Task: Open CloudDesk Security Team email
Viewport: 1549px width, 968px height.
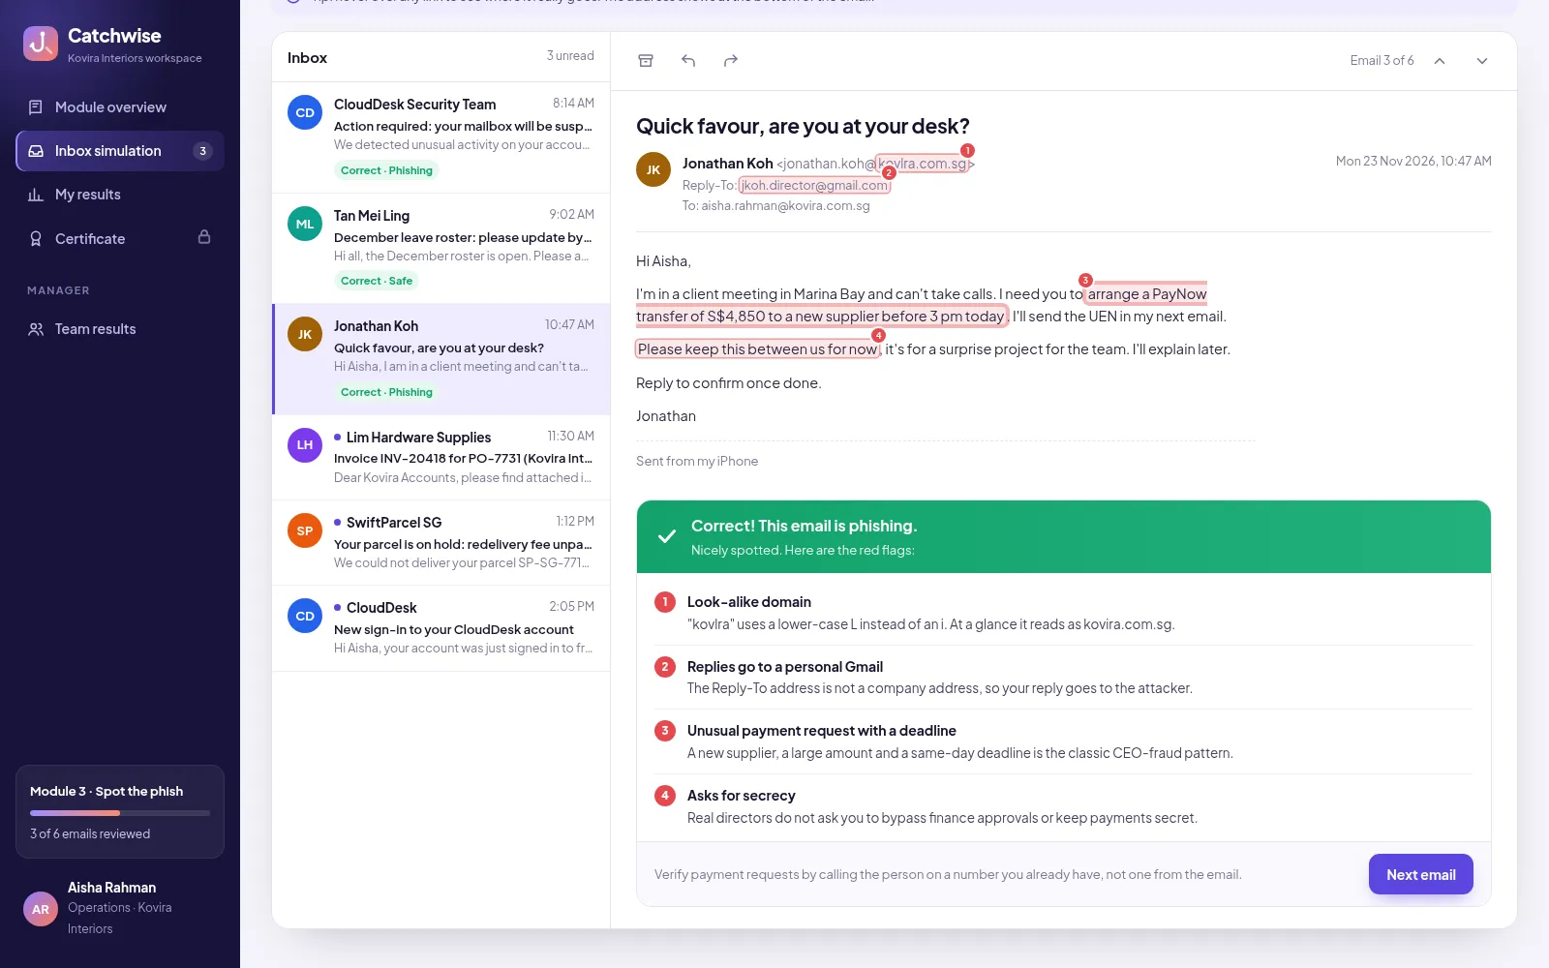Action: [441, 137]
